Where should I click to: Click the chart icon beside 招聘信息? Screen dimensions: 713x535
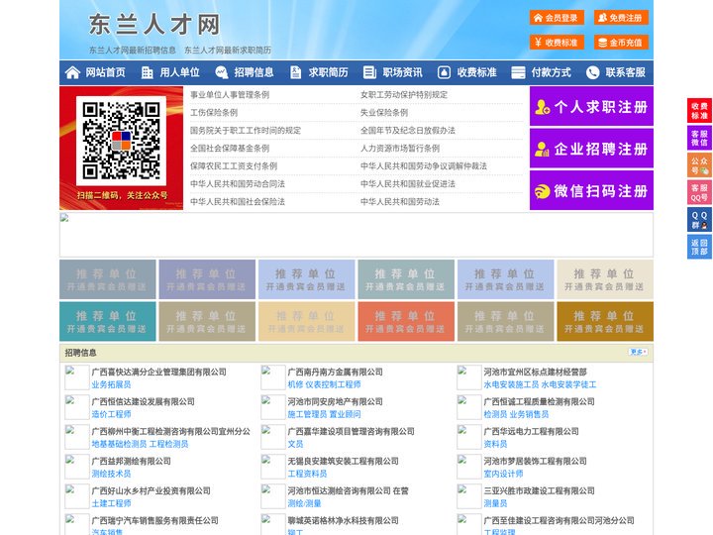click(x=222, y=72)
